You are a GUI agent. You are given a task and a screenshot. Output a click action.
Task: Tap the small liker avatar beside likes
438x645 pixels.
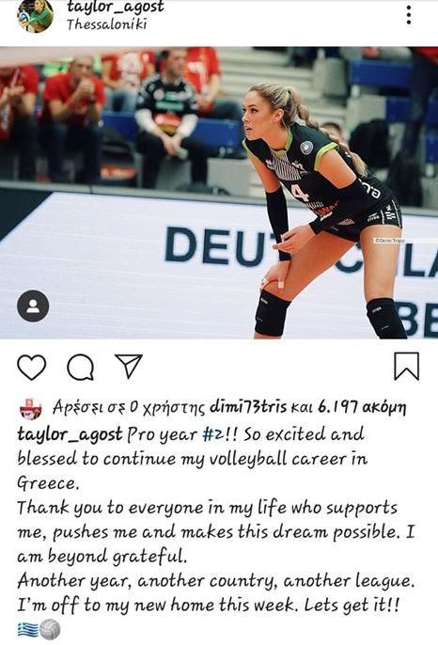point(31,408)
